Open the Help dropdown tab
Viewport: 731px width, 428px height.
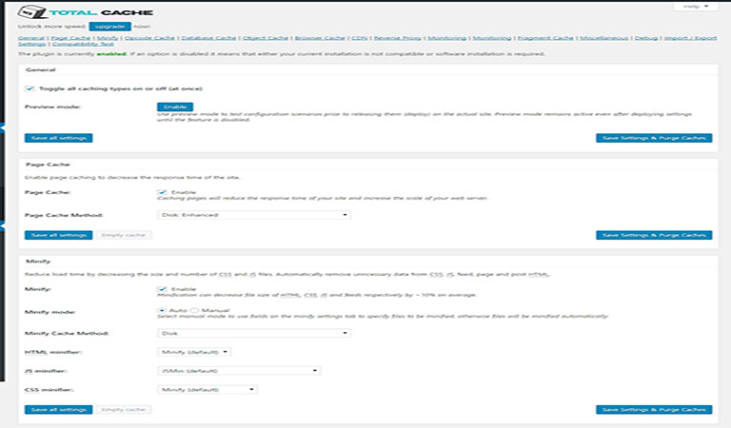(696, 6)
